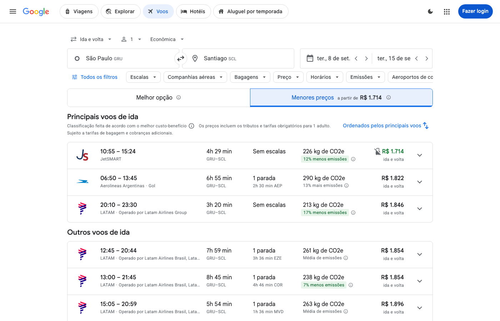500x321 pixels.
Task: Edit the Santiago SCL destination field
Action: click(x=238, y=58)
